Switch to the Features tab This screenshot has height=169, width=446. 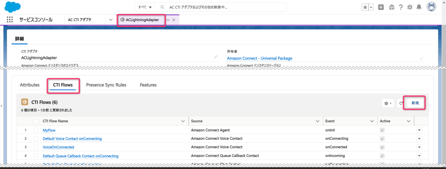[148, 85]
